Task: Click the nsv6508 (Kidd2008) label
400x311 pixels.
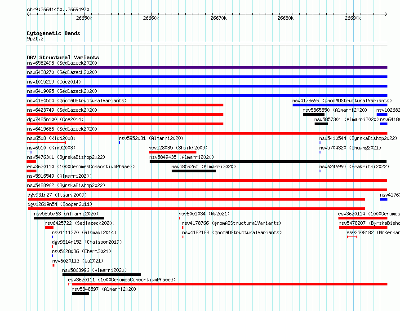Action: (51, 138)
